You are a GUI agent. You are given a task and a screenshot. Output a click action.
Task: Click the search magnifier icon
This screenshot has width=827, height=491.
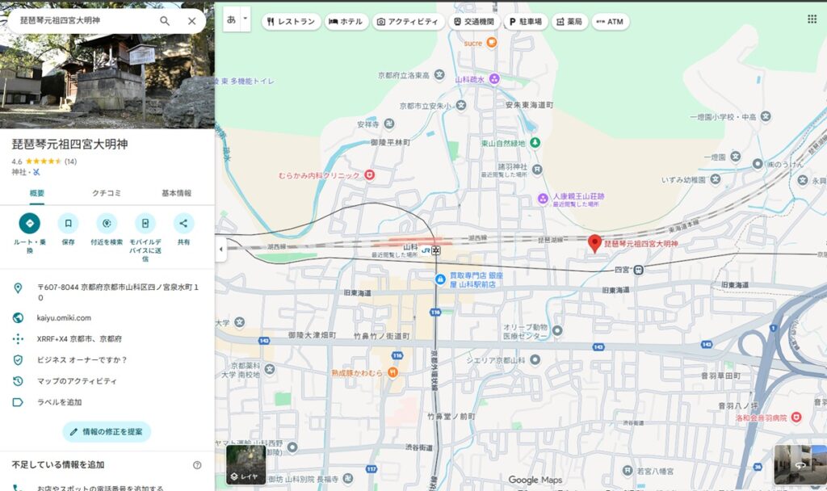[x=165, y=21]
